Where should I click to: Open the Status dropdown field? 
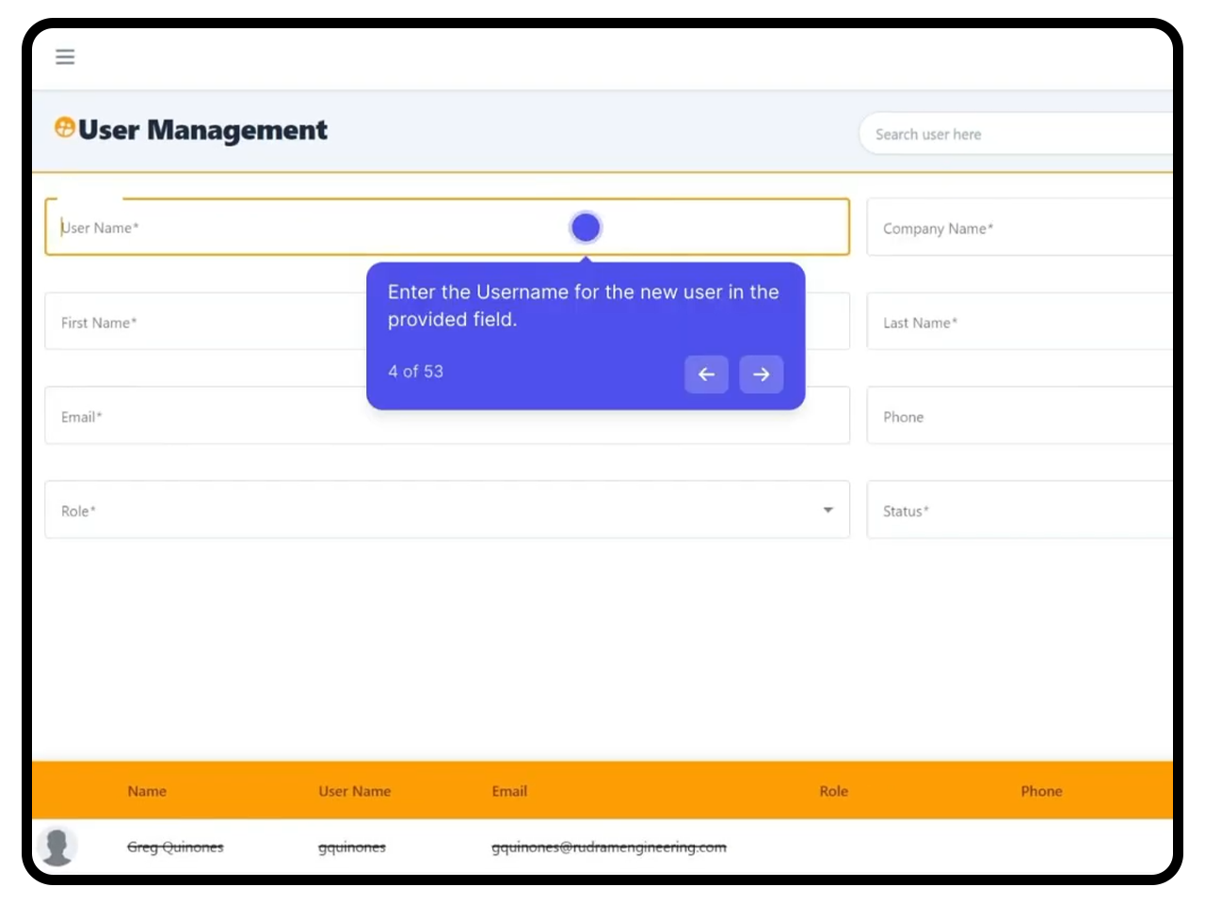[x=1020, y=510]
